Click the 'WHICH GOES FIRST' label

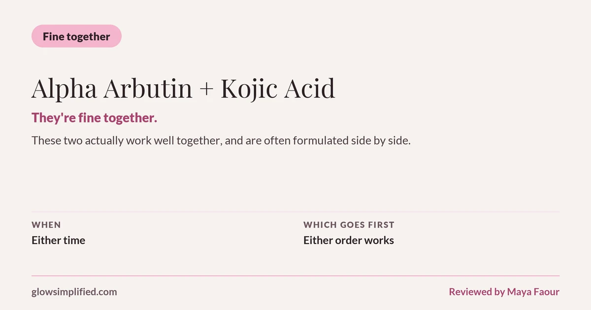pyautogui.click(x=349, y=225)
